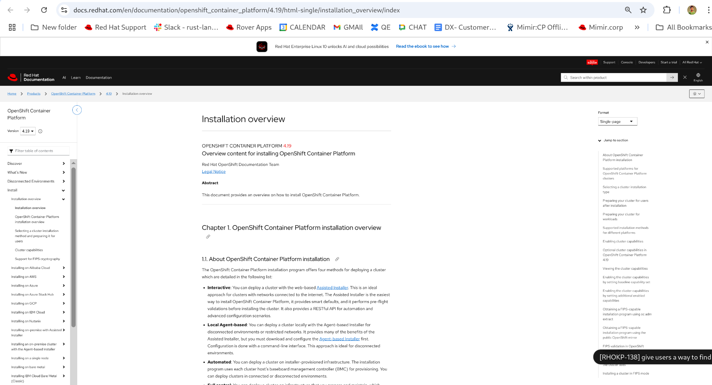712x385 pixels.
Task: Open the version 4.19 dropdown
Action: (28, 131)
